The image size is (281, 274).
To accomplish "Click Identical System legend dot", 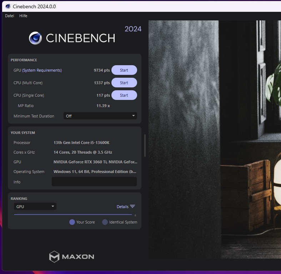I will tap(105, 222).
